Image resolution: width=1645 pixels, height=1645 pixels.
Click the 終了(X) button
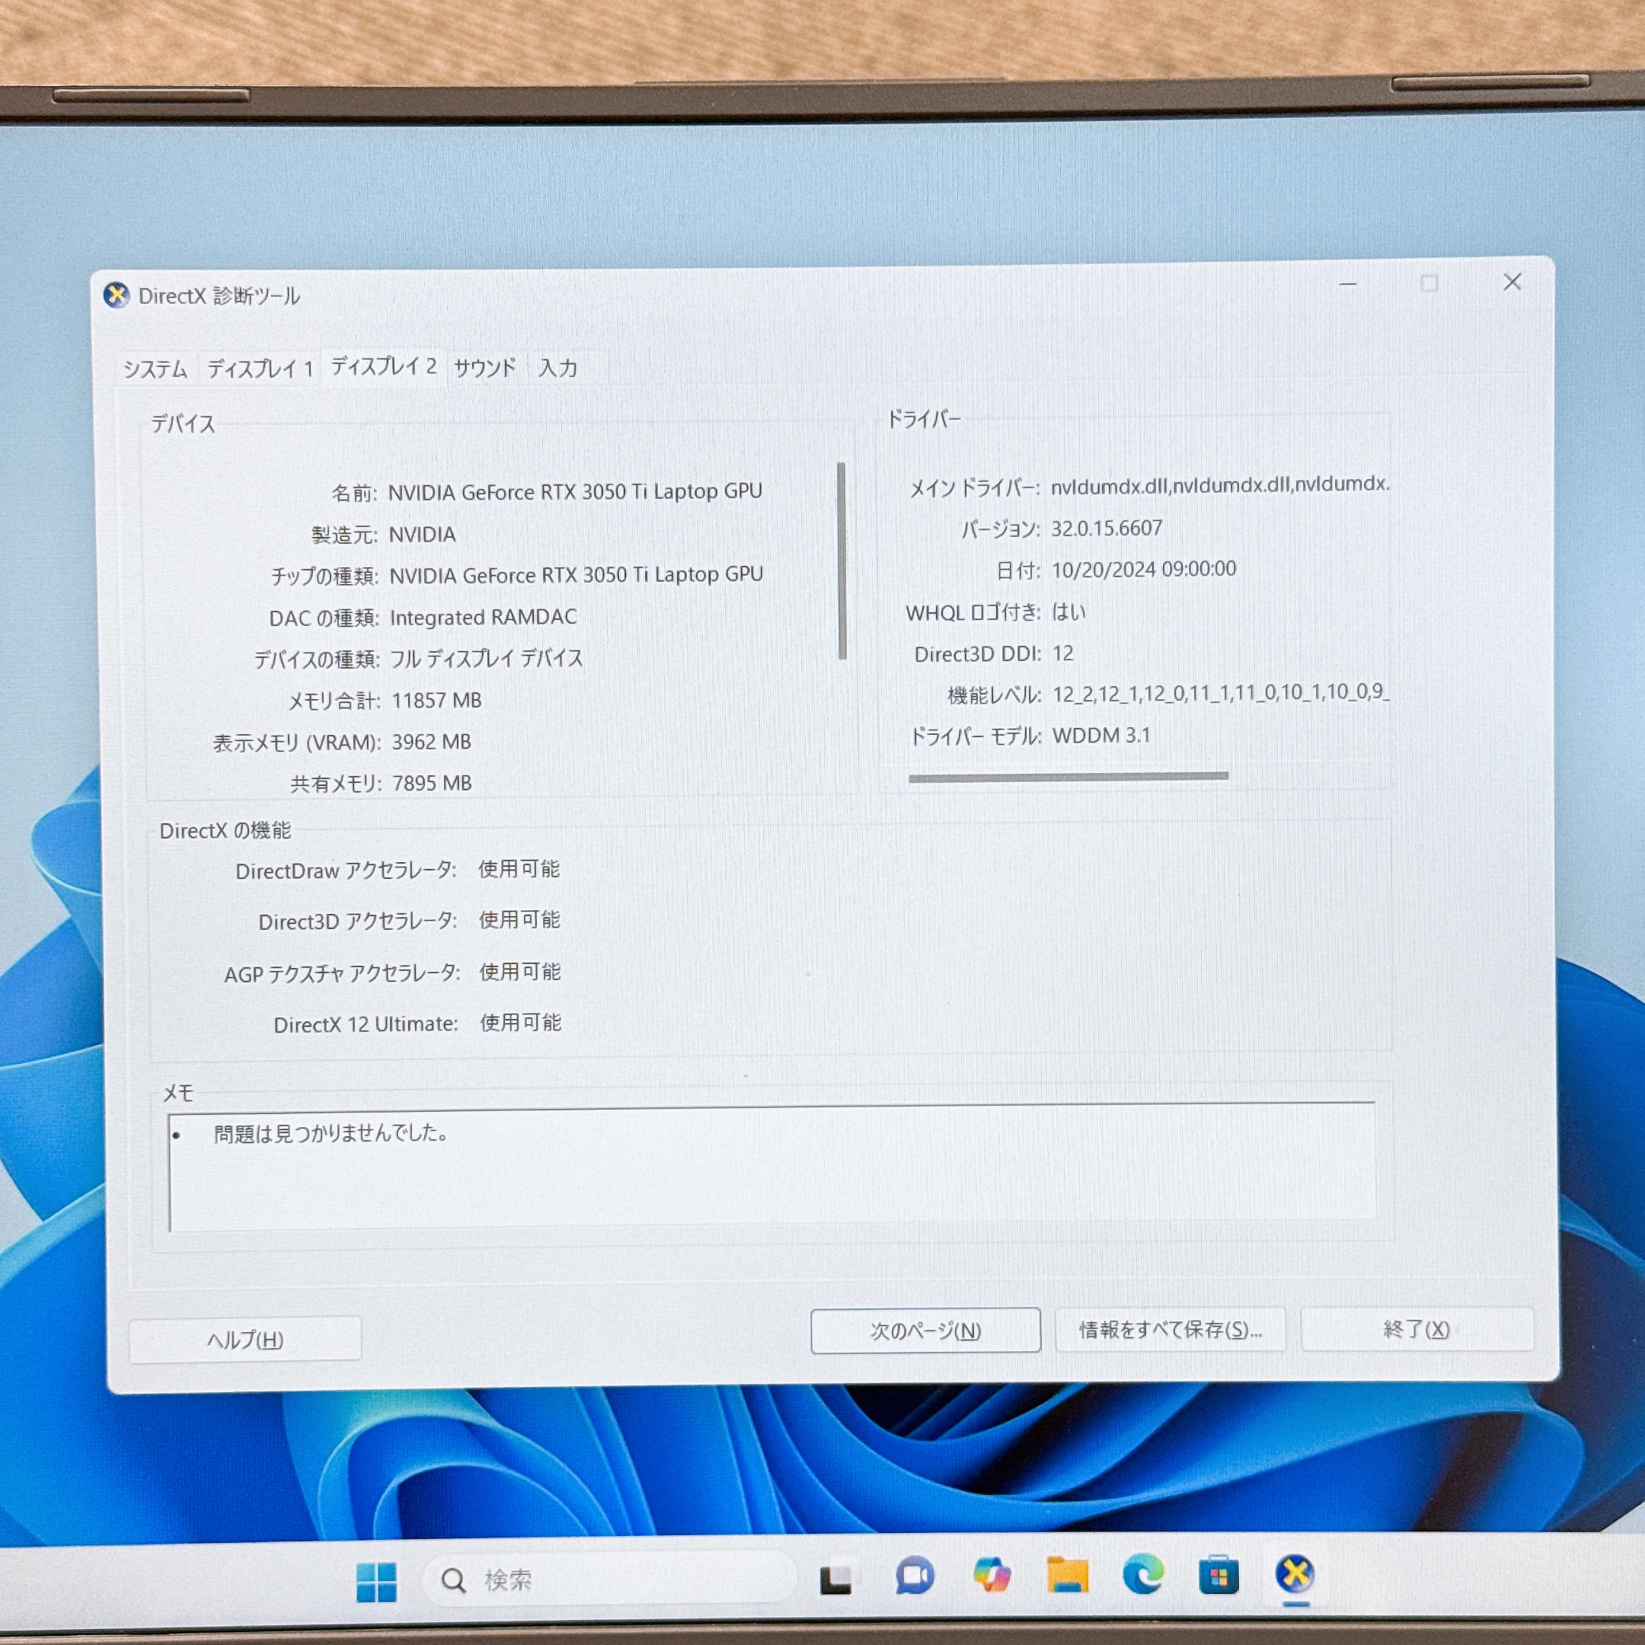coord(1417,1329)
